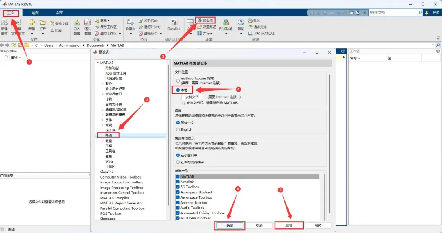This screenshot has height=233, width=442.
Task: Click the 安装文档 install documentation button
Action: (192, 97)
